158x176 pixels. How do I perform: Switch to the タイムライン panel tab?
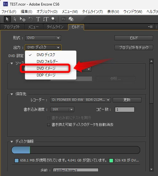(x=55, y=27)
